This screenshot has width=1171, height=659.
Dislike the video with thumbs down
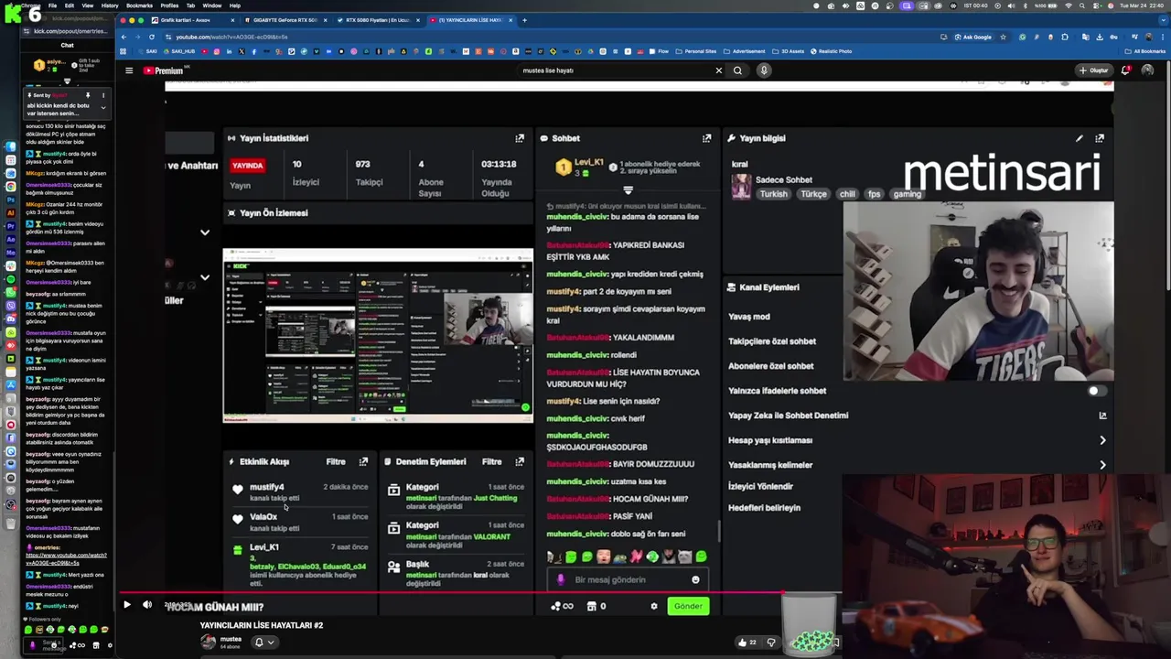coord(771,643)
